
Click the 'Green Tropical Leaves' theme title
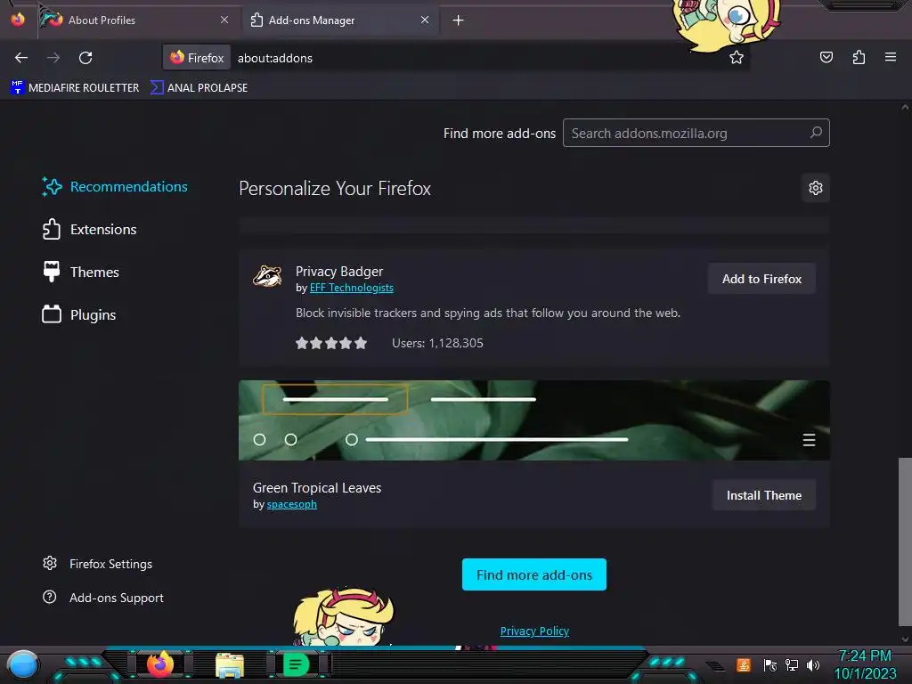pyautogui.click(x=317, y=488)
